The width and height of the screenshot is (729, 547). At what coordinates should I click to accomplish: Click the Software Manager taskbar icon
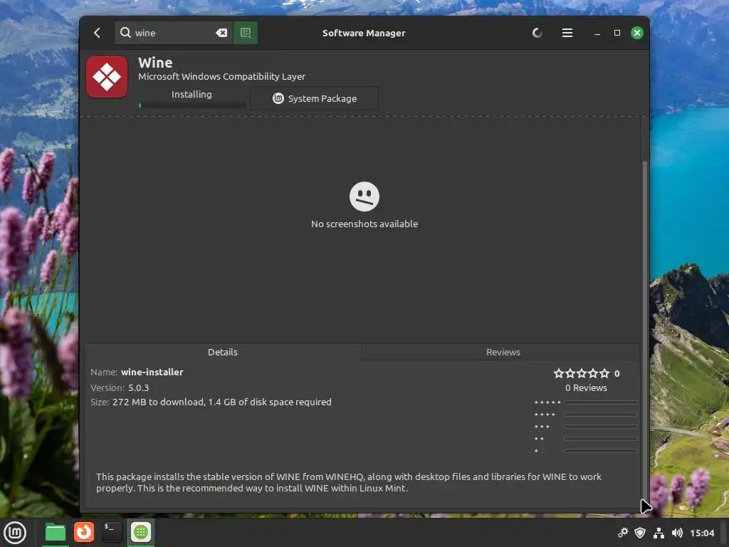tap(141, 532)
